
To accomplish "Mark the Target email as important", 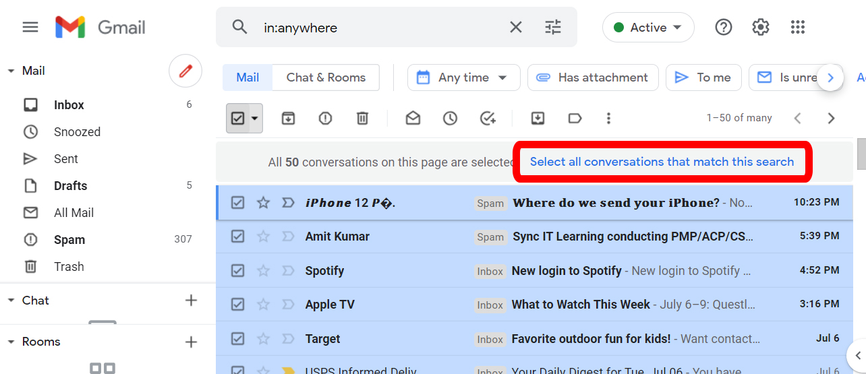I will pyautogui.click(x=288, y=339).
